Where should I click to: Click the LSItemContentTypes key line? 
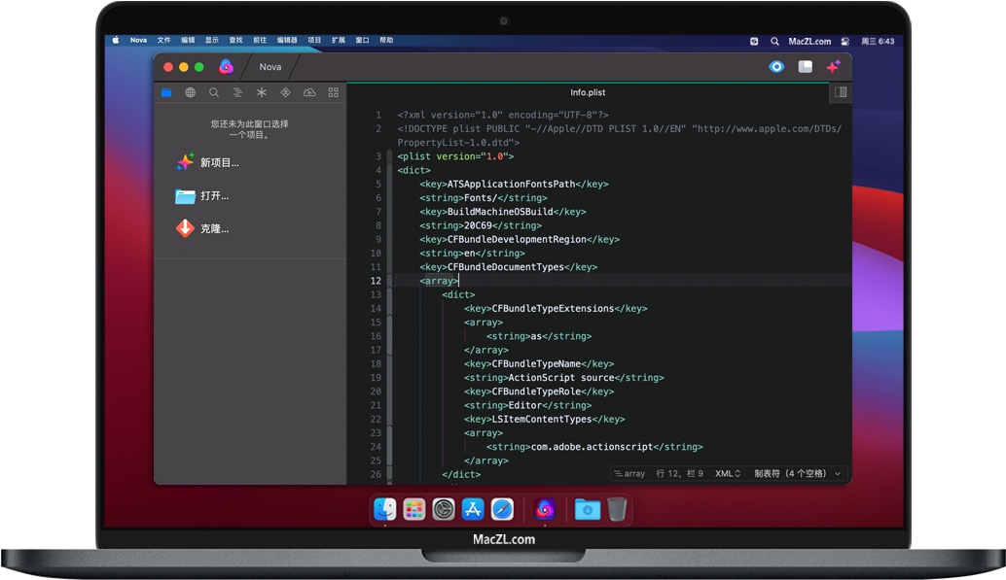point(544,419)
